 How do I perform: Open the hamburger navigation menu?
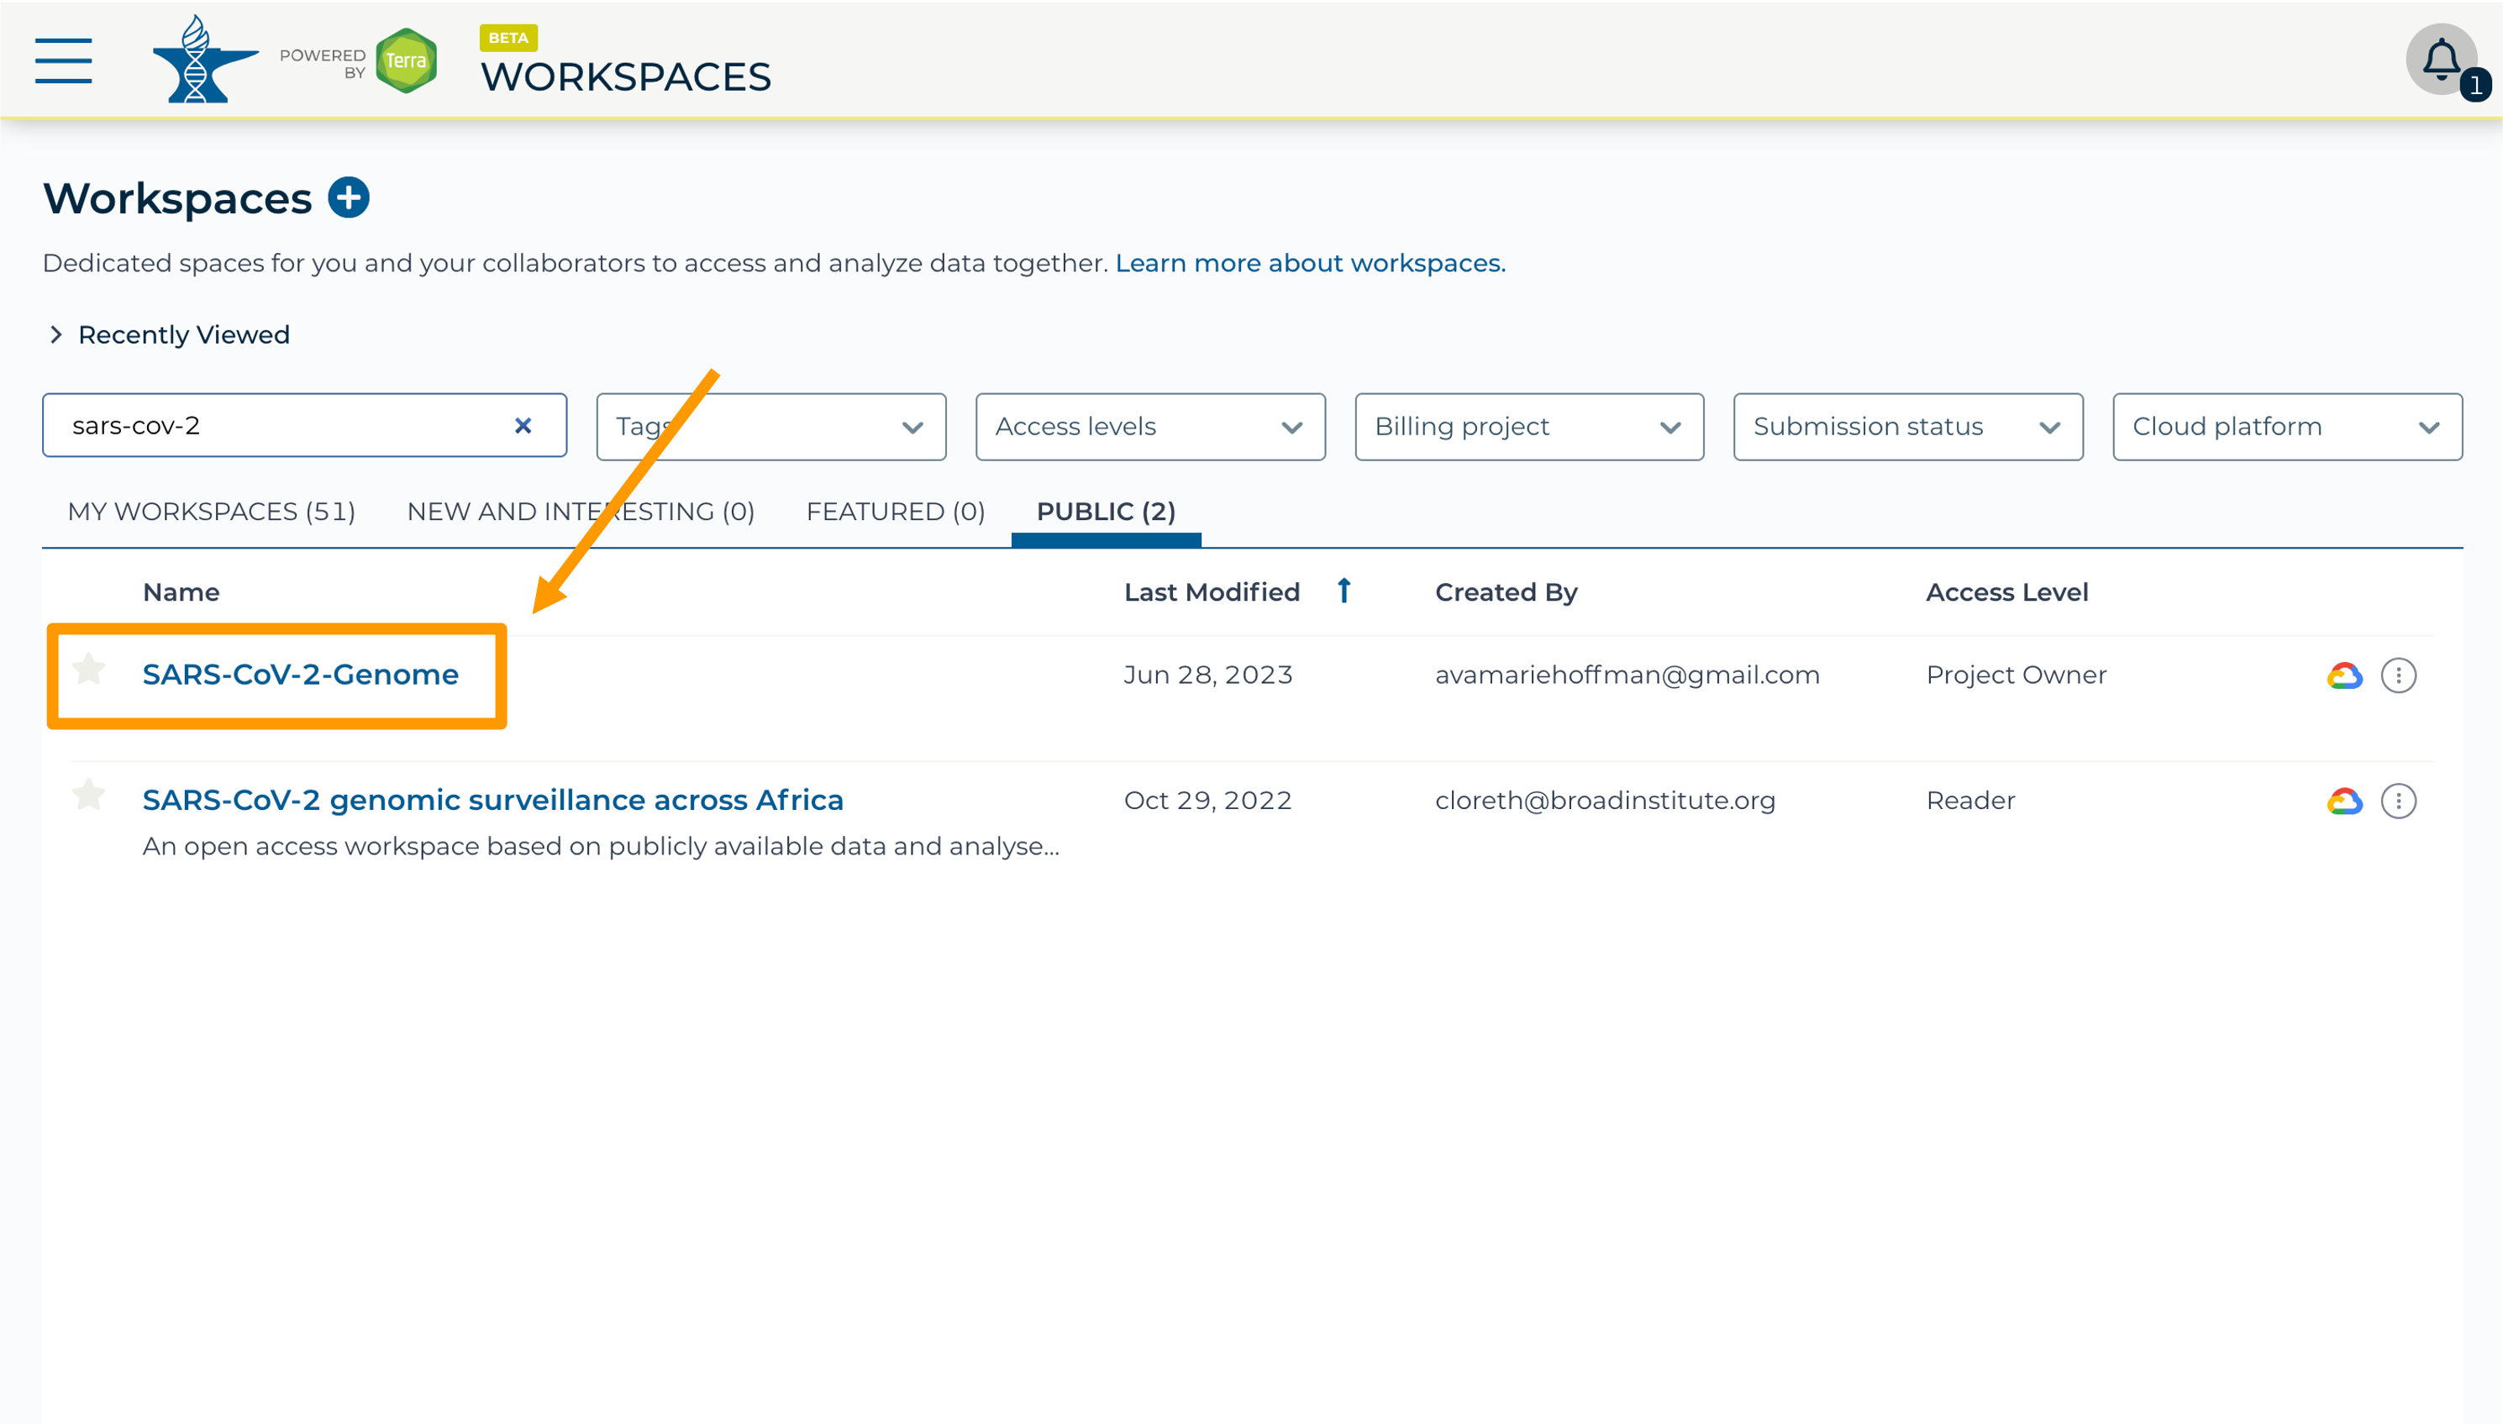tap(64, 60)
